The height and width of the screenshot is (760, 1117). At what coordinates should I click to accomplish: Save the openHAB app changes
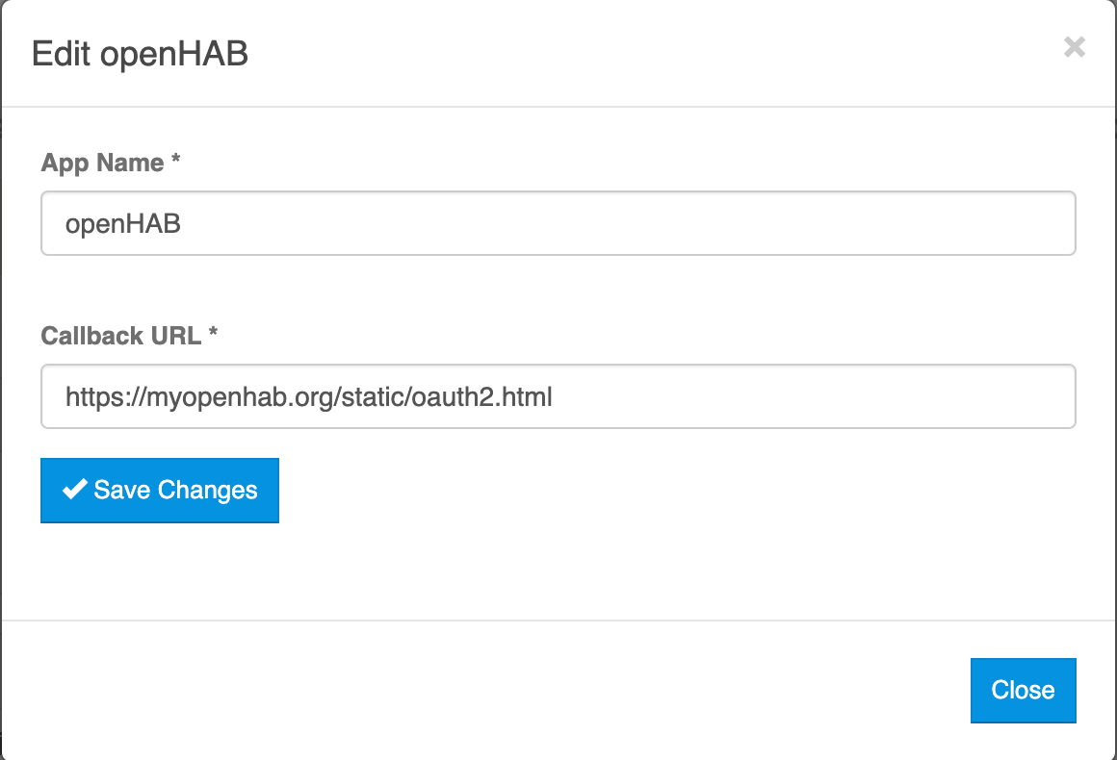click(x=160, y=491)
